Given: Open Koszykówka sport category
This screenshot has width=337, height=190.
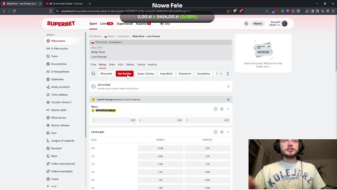Looking at the screenshot, I should [x=56, y=64].
